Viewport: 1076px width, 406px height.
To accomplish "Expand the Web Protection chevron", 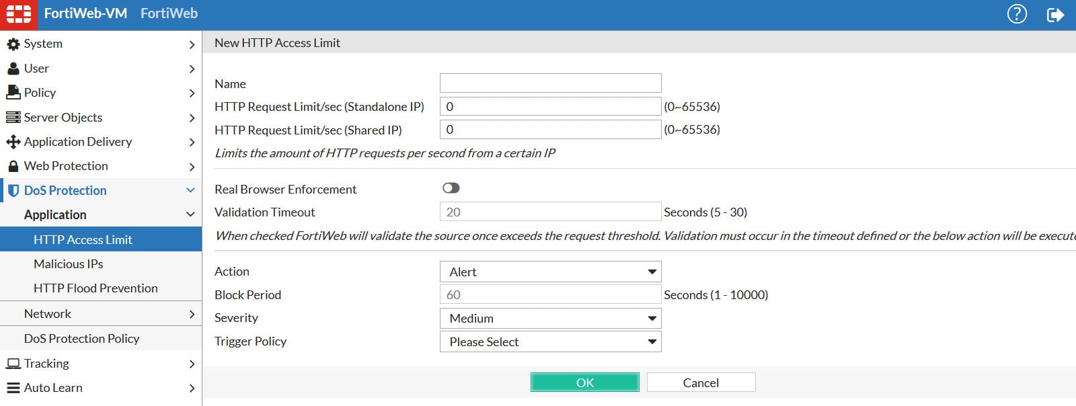I will click(192, 167).
